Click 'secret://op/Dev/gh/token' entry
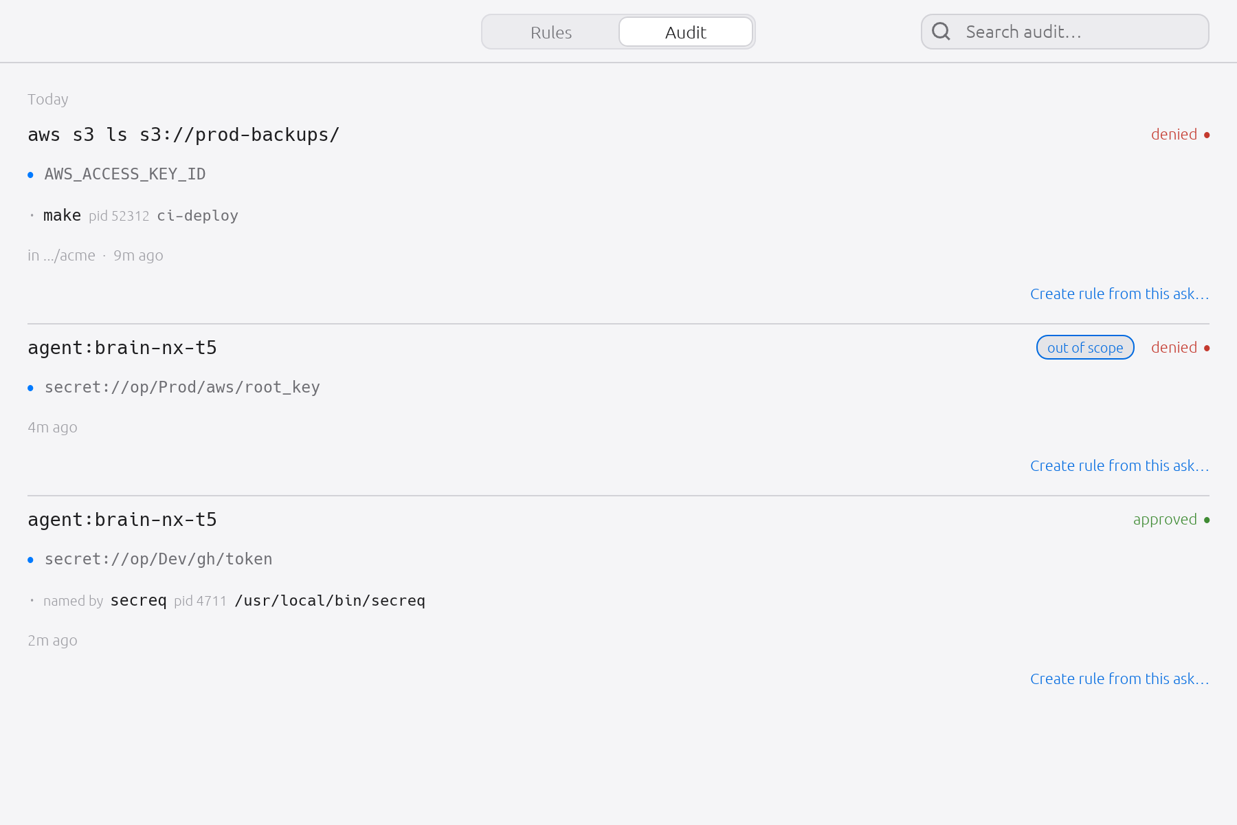Viewport: 1237px width, 825px height. pyautogui.click(x=158, y=559)
